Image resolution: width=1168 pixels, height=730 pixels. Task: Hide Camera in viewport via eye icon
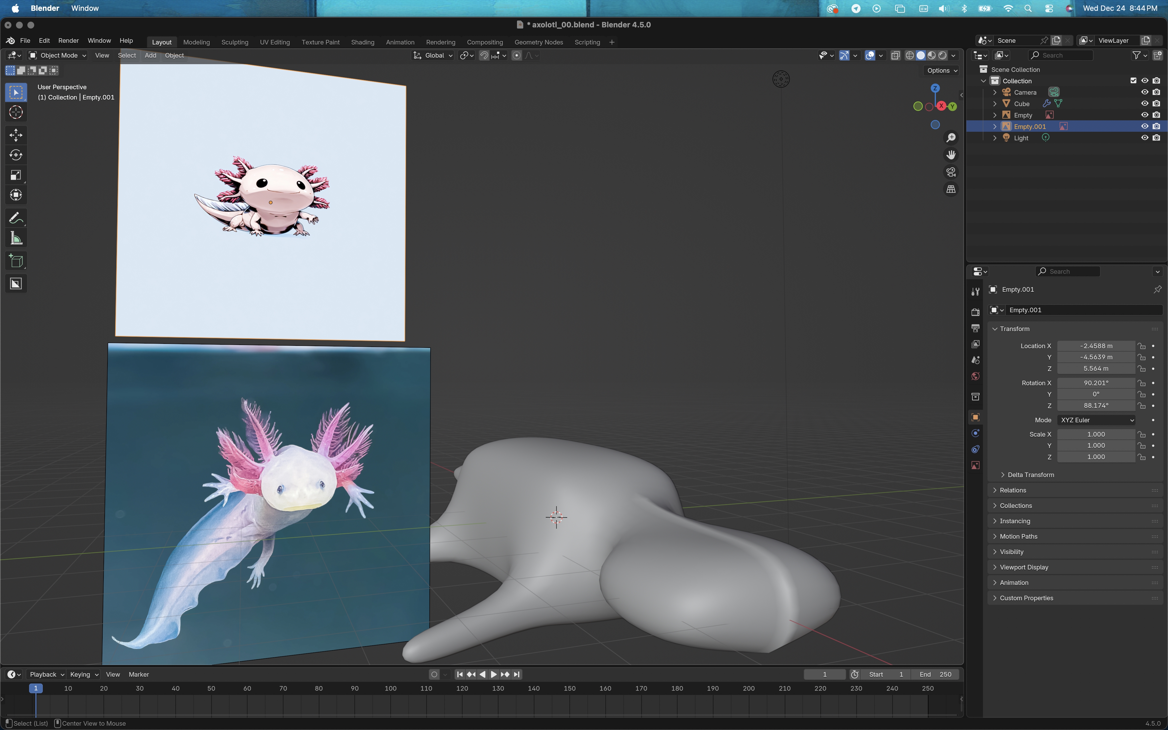click(x=1144, y=92)
